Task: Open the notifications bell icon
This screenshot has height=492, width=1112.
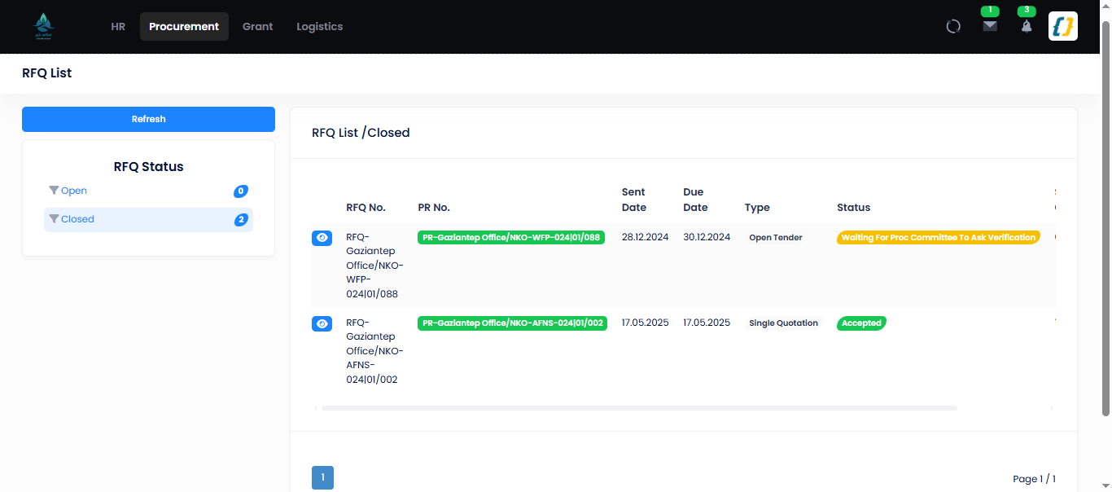Action: point(1027,26)
